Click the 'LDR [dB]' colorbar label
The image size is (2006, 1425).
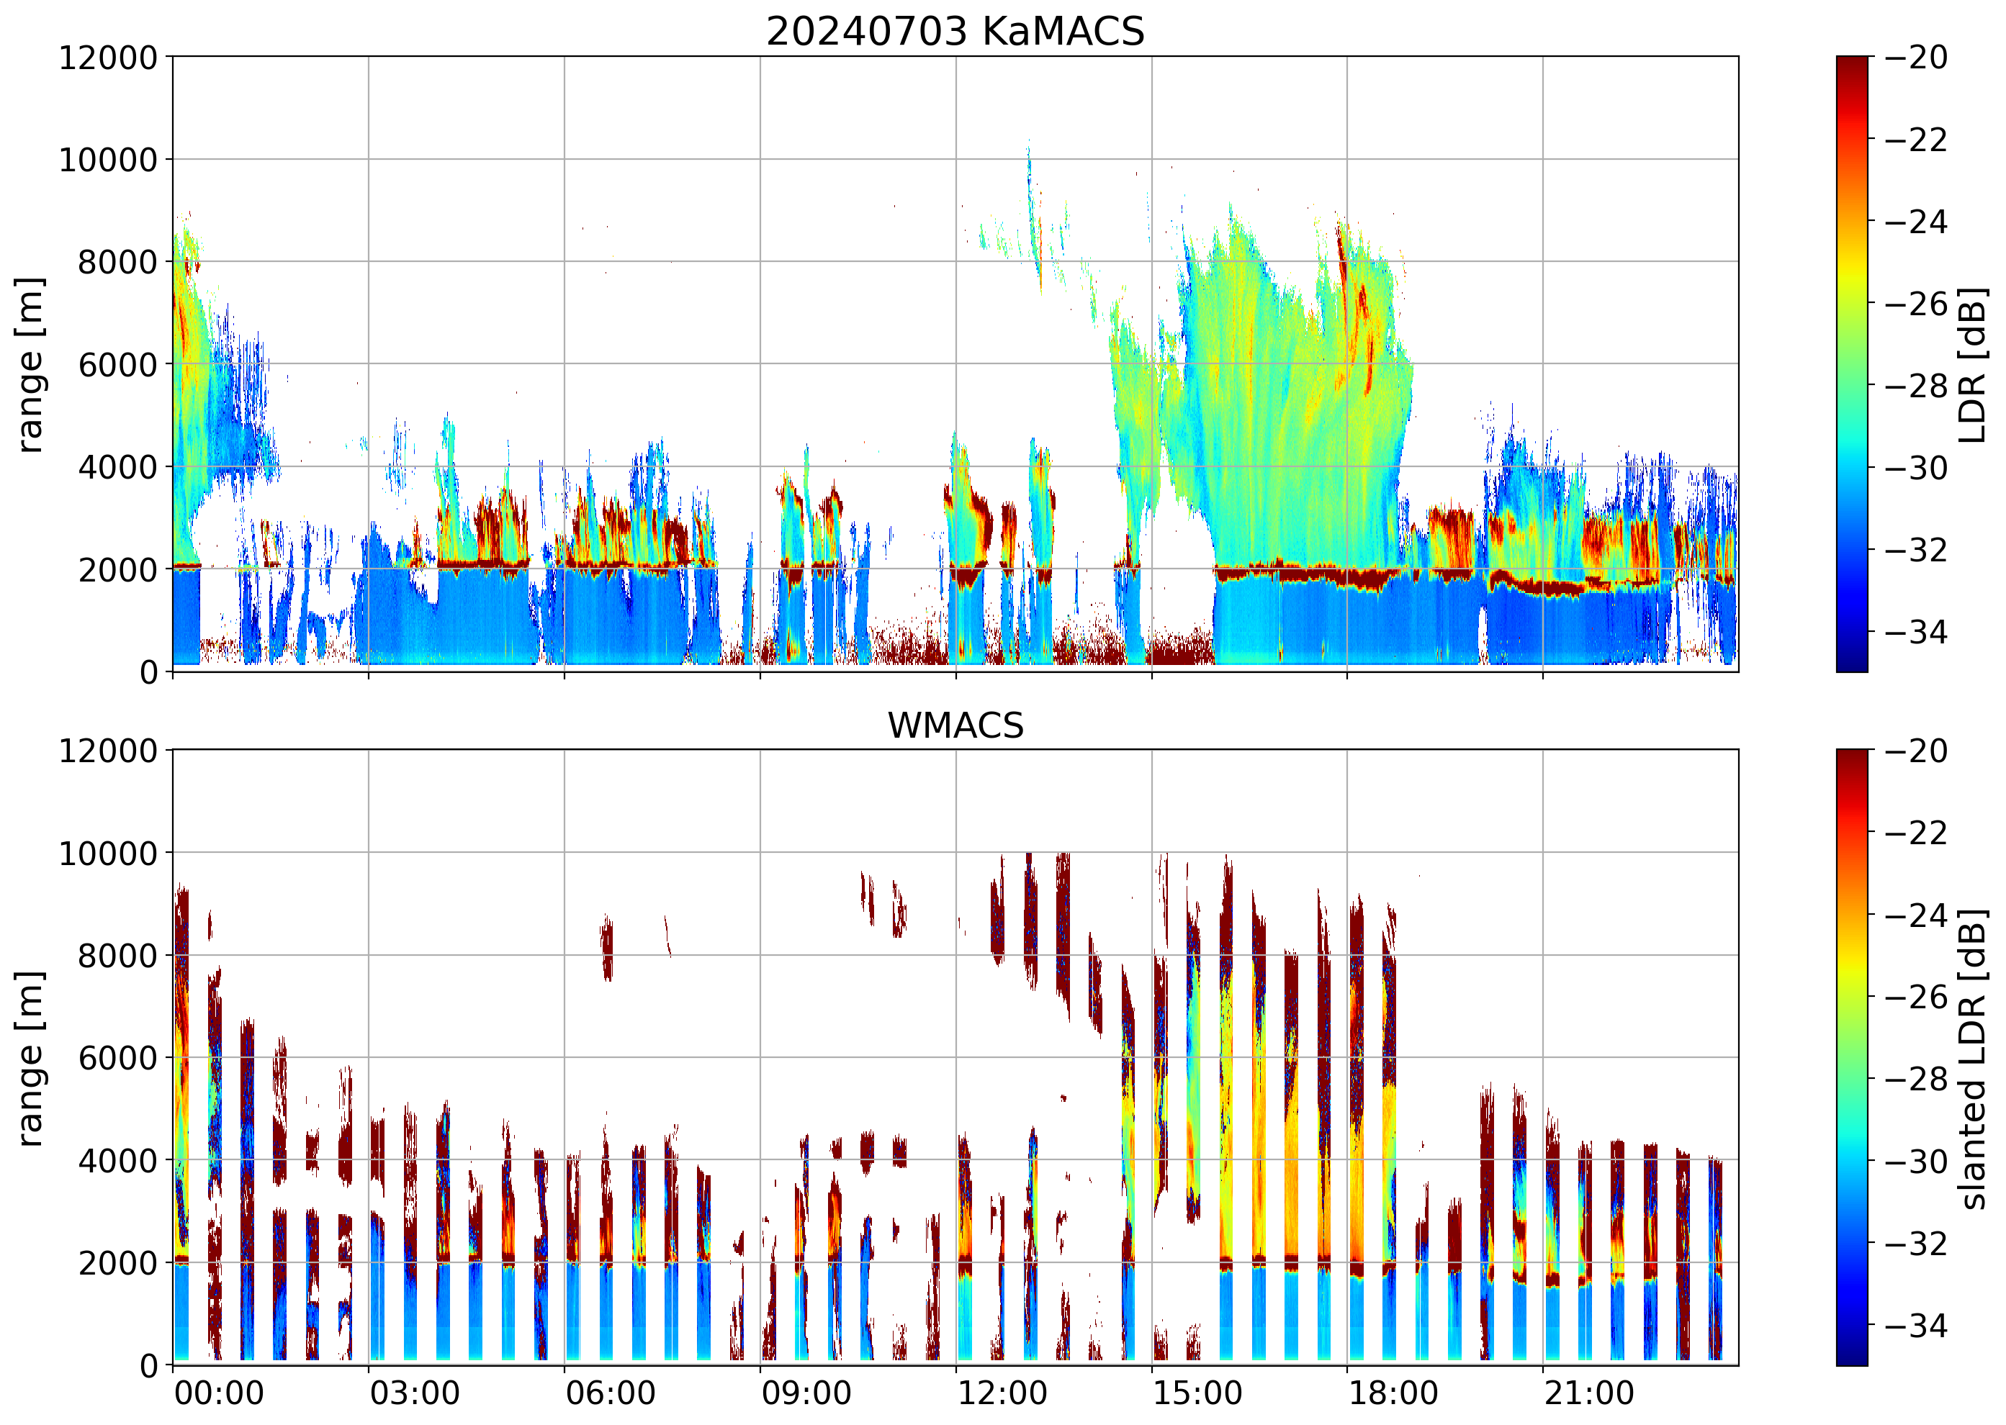coord(1971,364)
